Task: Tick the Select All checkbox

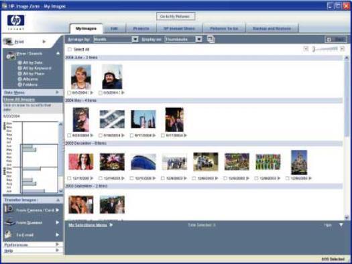Action: pyautogui.click(x=70, y=49)
